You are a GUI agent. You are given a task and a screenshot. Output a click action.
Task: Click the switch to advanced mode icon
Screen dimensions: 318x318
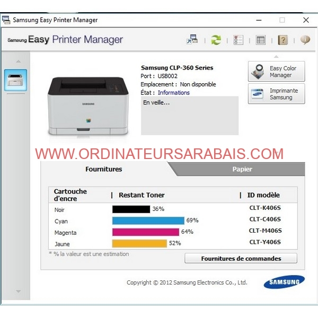[x=192, y=40]
